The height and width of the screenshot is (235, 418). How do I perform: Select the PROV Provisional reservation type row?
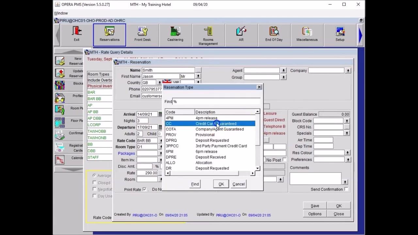[x=210, y=135]
